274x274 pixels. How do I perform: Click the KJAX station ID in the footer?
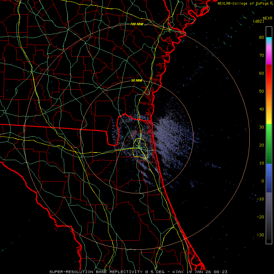pos(179,272)
